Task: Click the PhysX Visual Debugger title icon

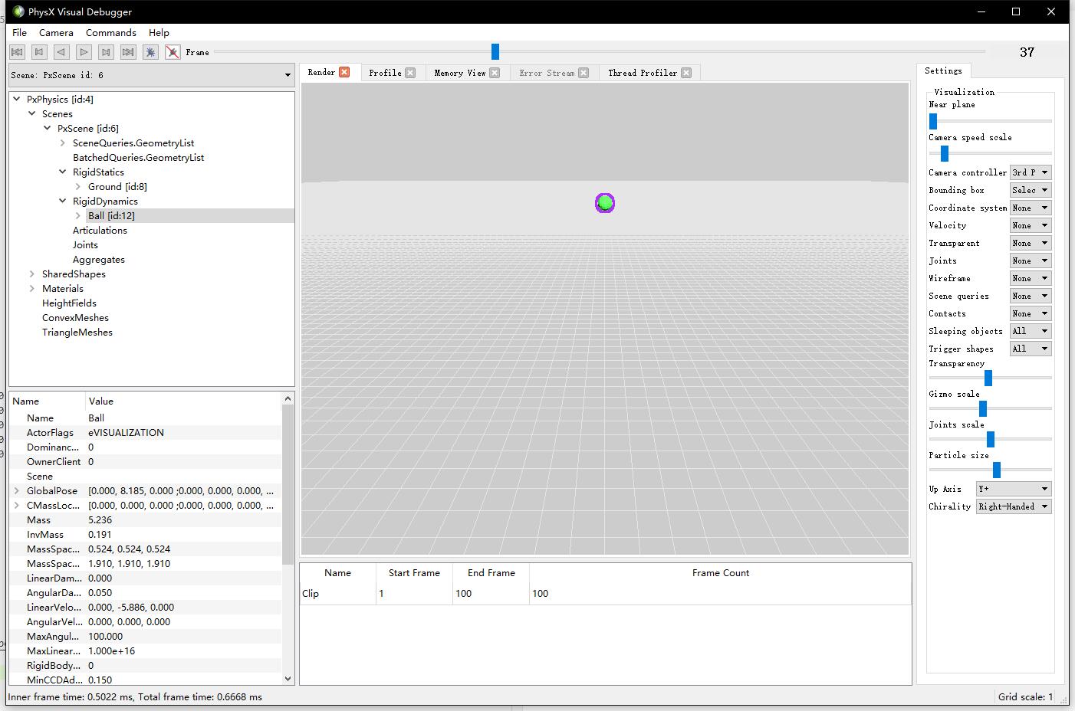Action: click(18, 11)
